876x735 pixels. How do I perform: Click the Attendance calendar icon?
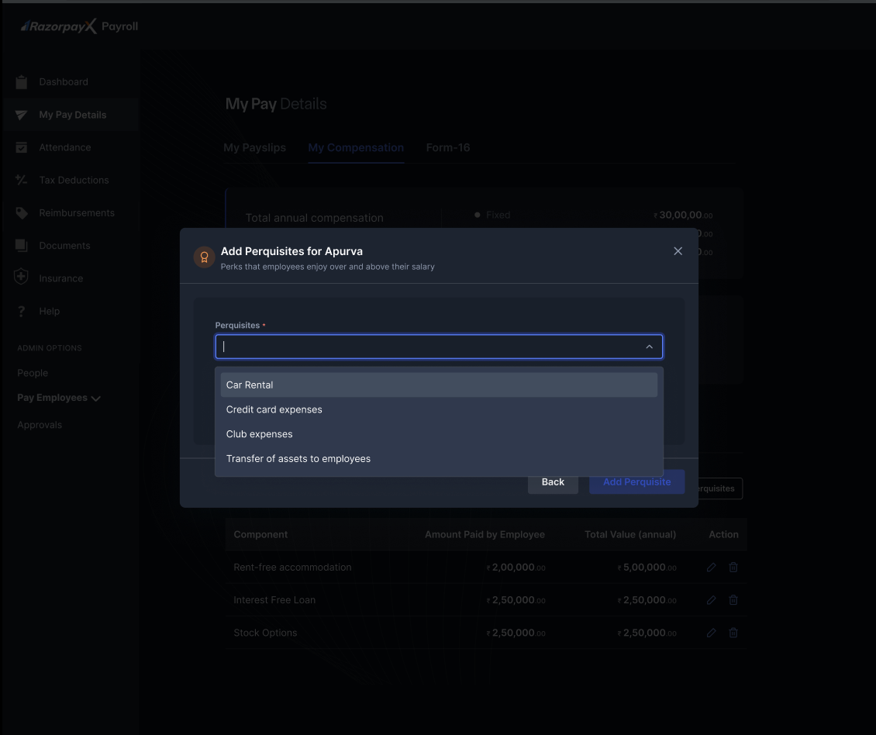click(x=21, y=147)
